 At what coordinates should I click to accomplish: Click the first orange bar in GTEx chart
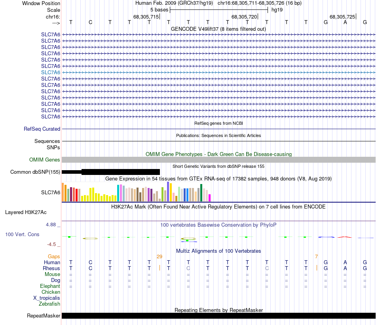63,192
